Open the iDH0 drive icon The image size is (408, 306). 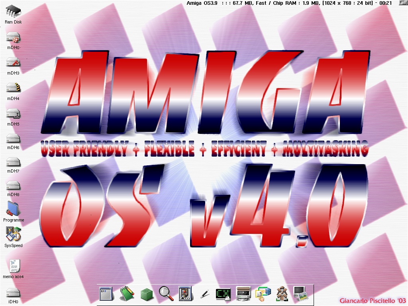pyautogui.click(x=13, y=293)
